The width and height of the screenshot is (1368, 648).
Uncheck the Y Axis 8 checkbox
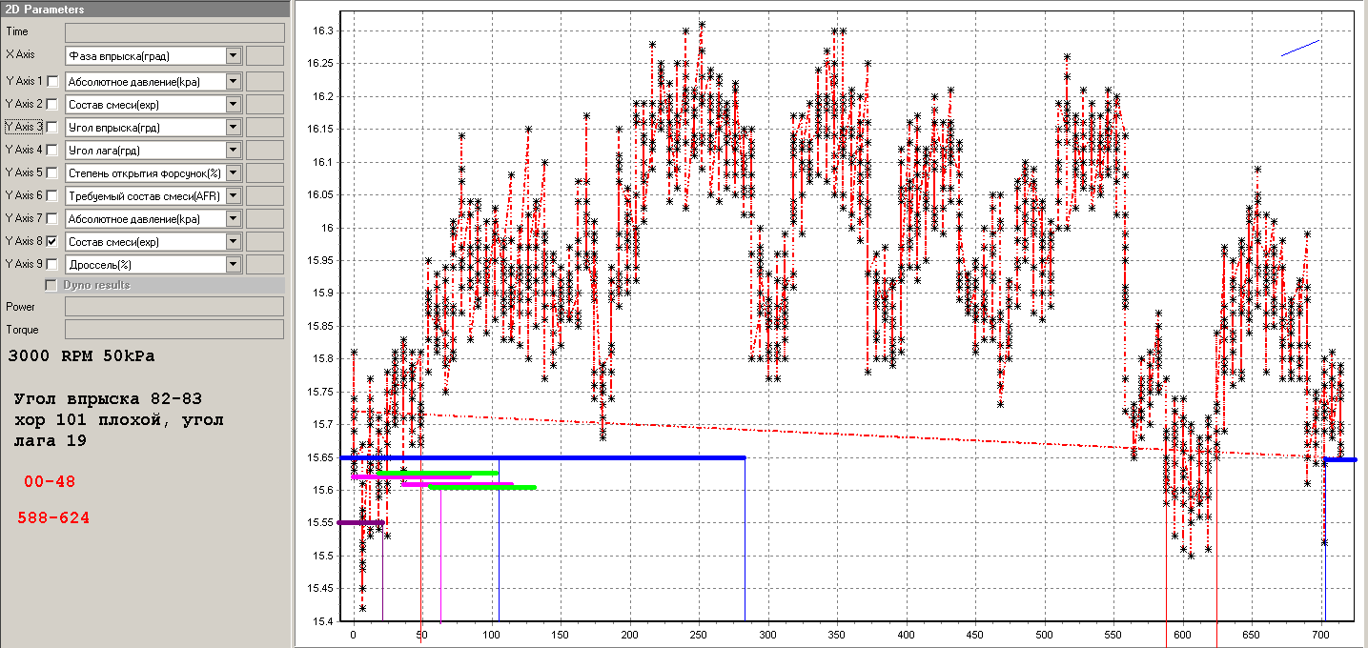point(52,242)
